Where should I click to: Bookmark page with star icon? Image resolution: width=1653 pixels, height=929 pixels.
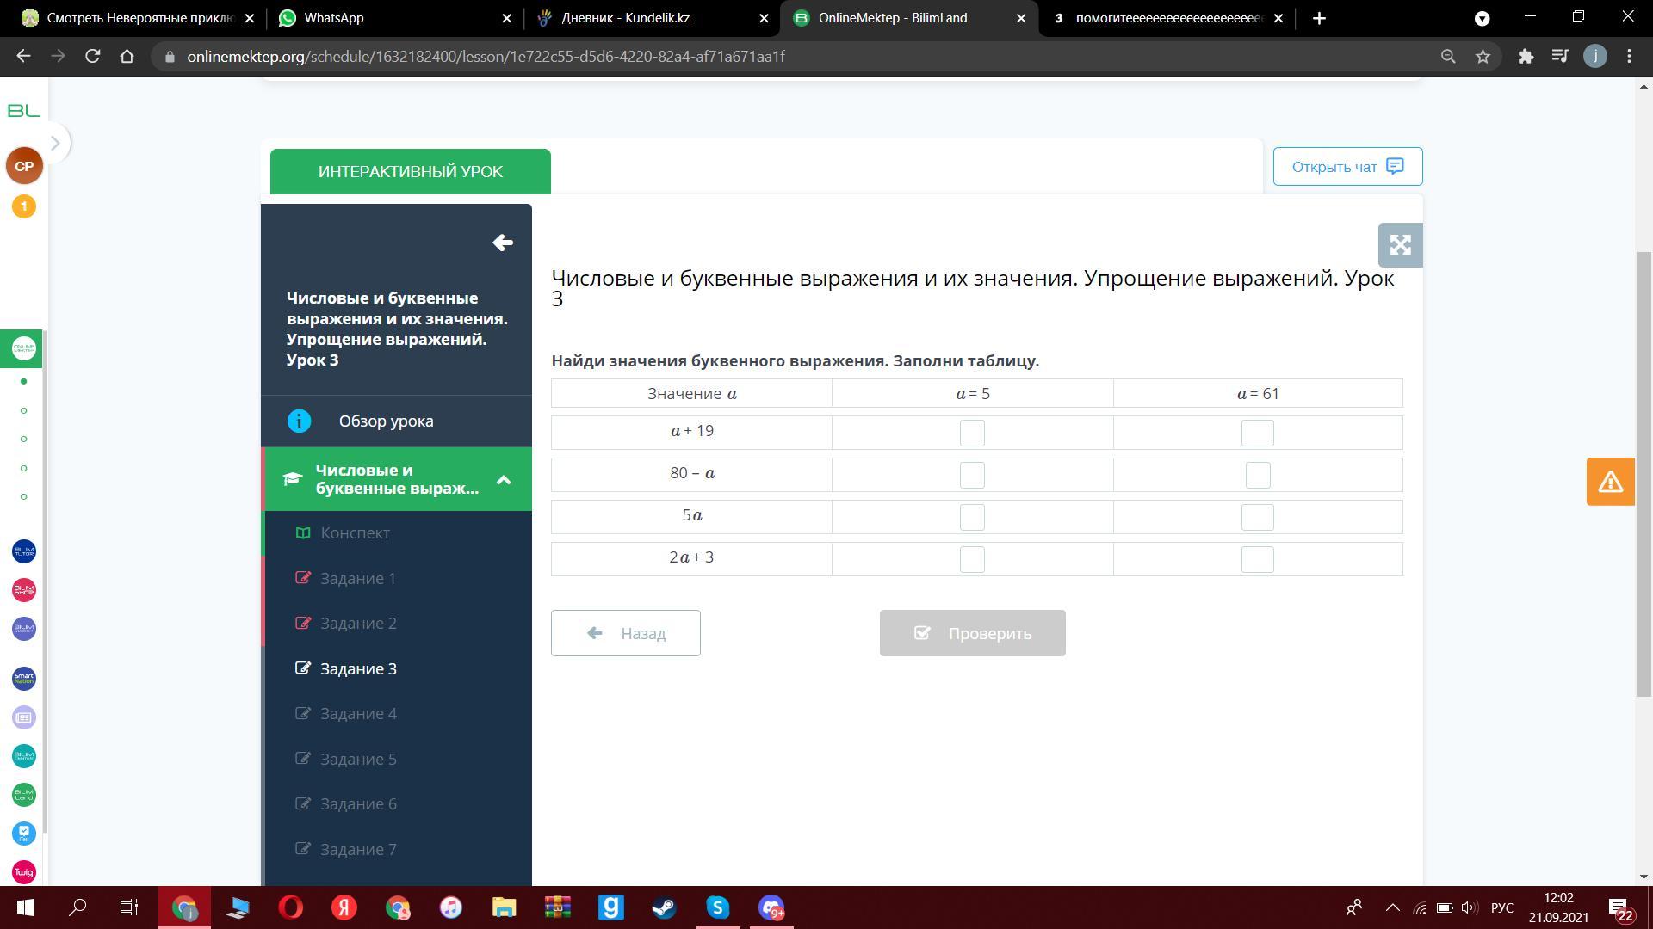(1483, 57)
